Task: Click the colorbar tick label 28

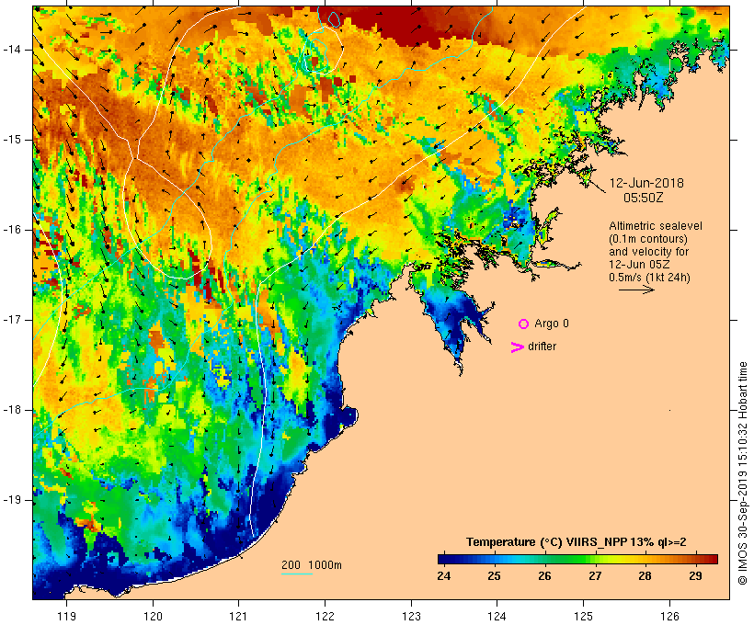Action: click(645, 576)
